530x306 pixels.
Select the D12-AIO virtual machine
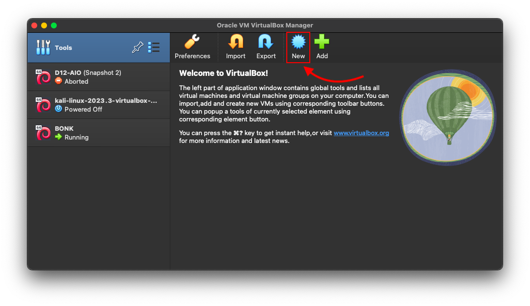(x=99, y=77)
